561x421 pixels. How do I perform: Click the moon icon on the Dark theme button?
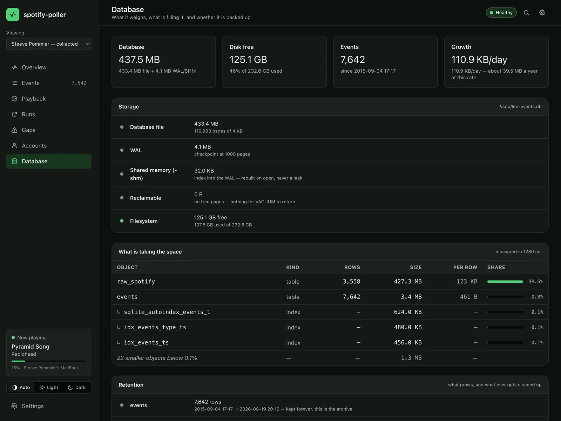(x=70, y=388)
